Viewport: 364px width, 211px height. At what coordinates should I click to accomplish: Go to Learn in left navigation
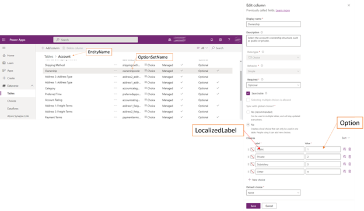tap(10, 63)
